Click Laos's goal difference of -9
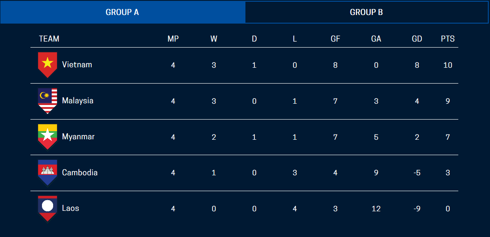This screenshot has height=237, width=490. 417,209
